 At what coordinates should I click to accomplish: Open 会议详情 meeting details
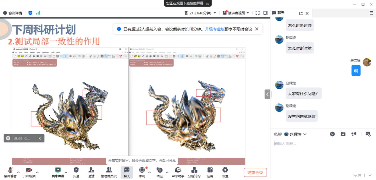(12, 13)
